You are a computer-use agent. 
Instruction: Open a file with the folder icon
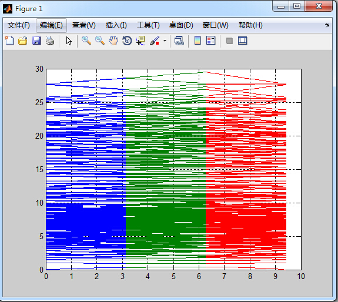tap(23, 41)
